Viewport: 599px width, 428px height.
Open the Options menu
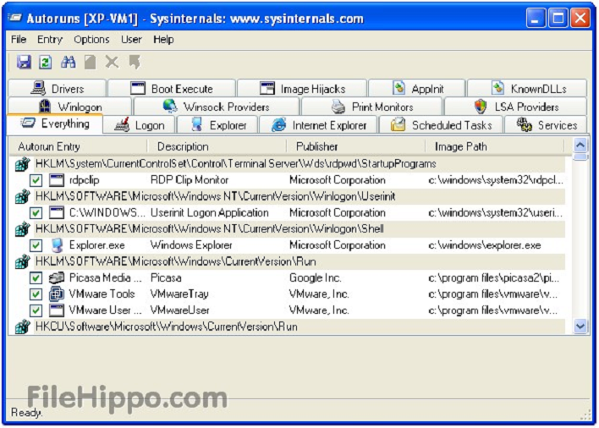click(91, 39)
